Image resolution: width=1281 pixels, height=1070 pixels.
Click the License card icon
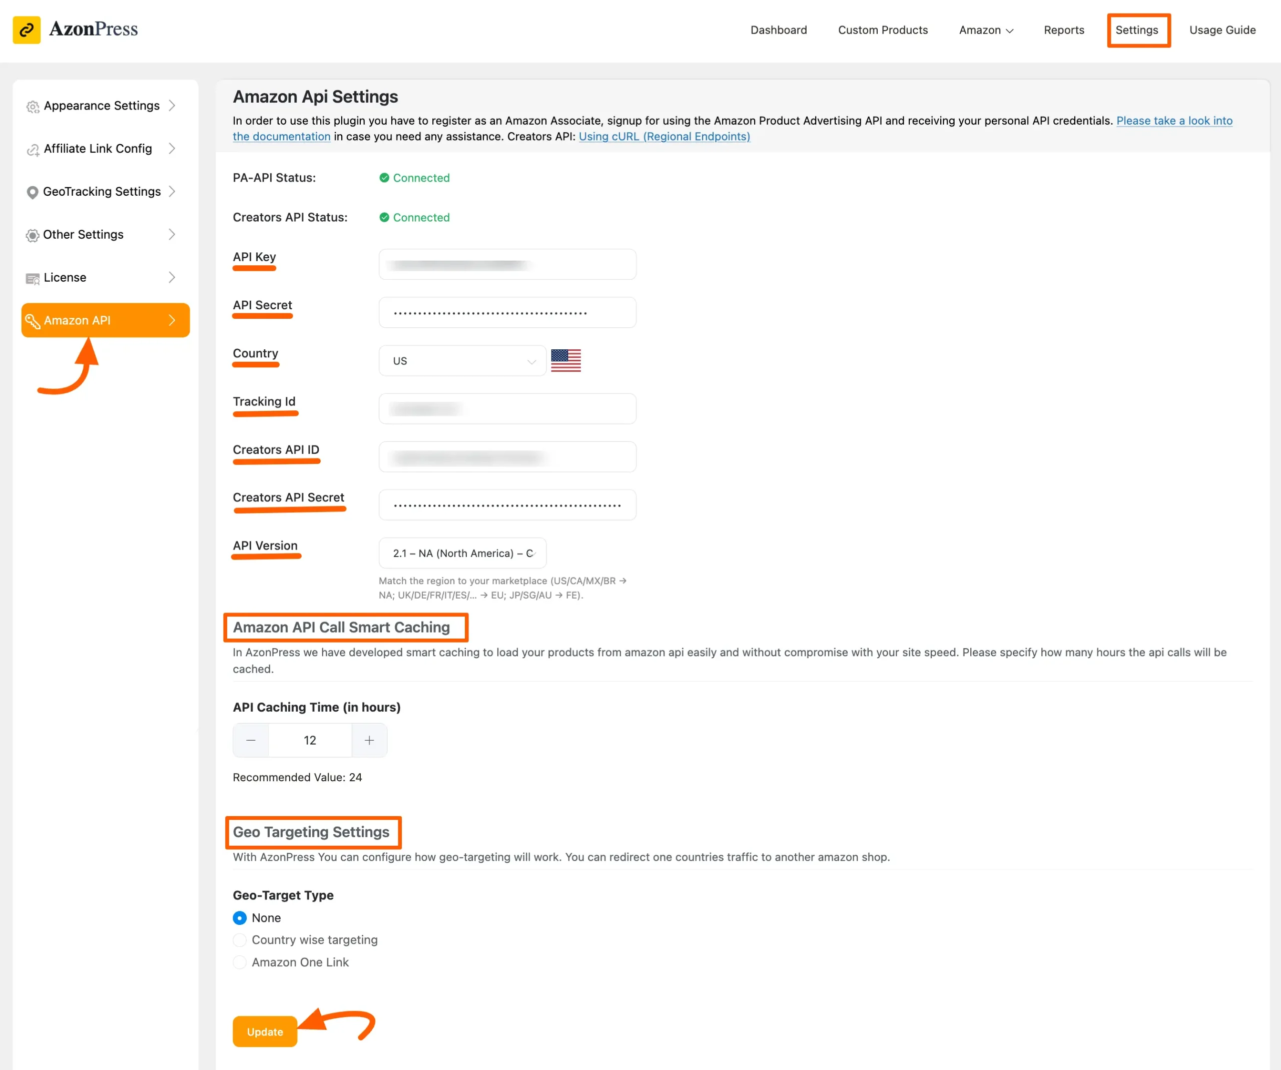coord(33,279)
